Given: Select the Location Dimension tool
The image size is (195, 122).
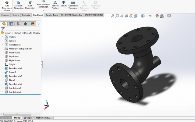Looking at the screenshot, I should click(x=18, y=5).
